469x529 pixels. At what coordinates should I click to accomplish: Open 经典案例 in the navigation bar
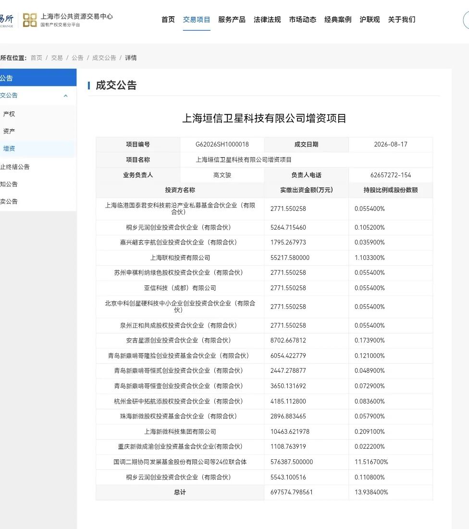point(338,20)
